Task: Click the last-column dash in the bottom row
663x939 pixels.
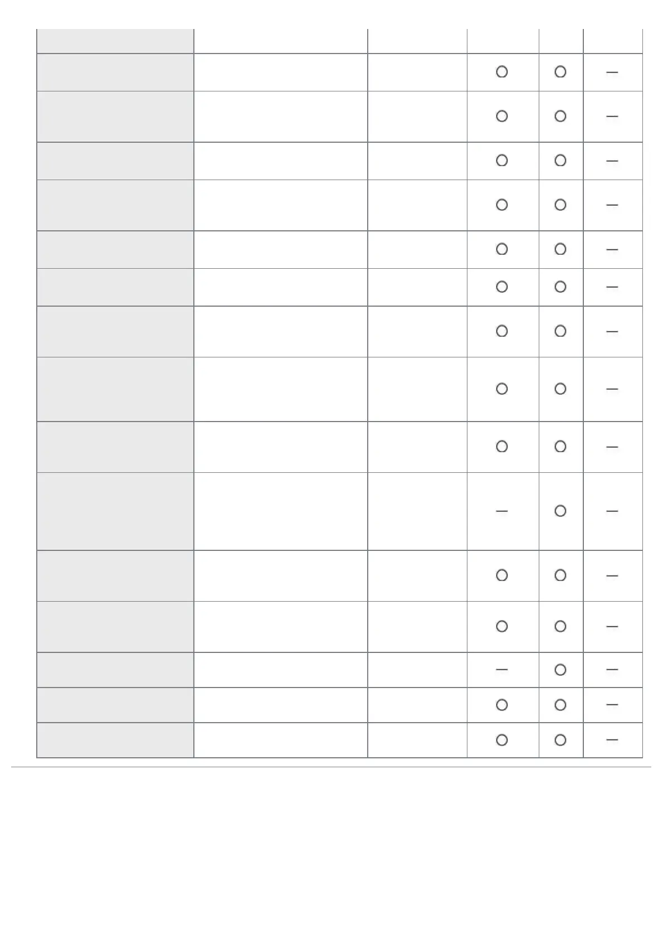Action: (x=612, y=740)
